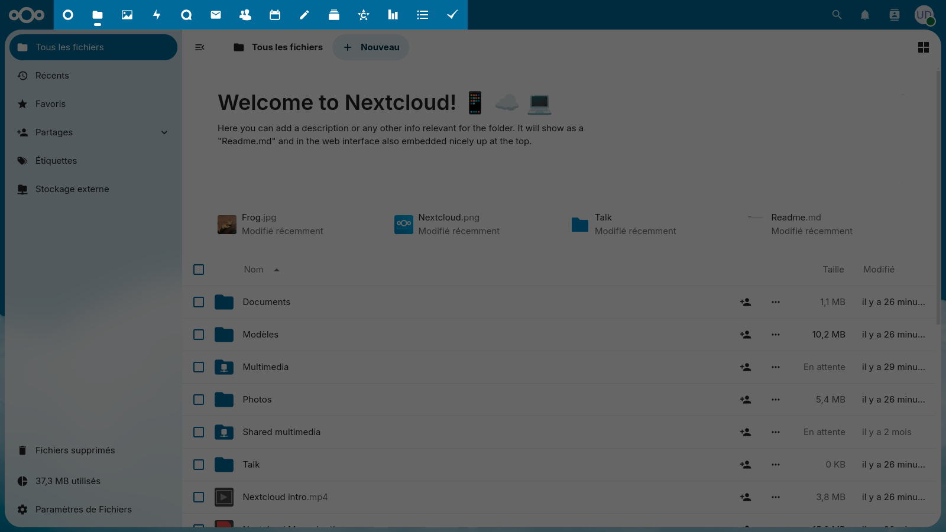Open the user avatar menu
The height and width of the screenshot is (532, 946).
pos(924,15)
